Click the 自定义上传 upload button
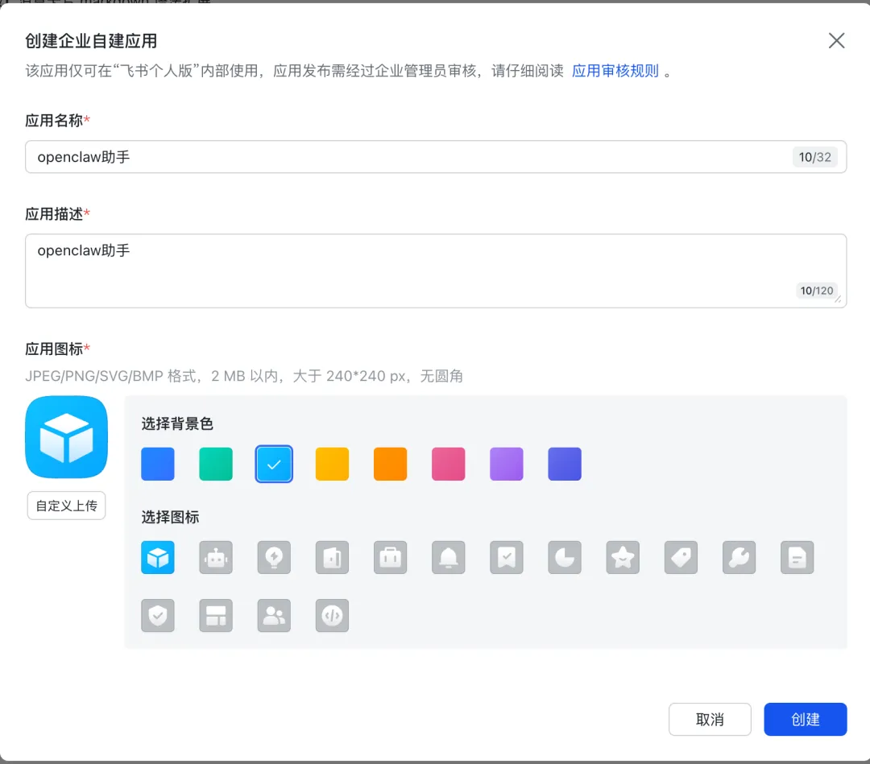 point(67,506)
